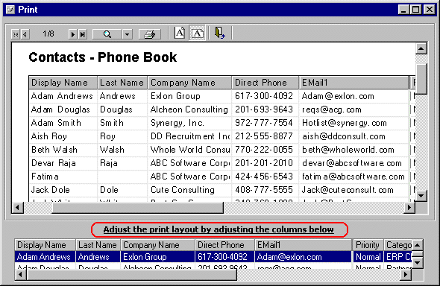Click the preview vertical scrollbar up arrow
440x286 pixels.
pos(421,48)
